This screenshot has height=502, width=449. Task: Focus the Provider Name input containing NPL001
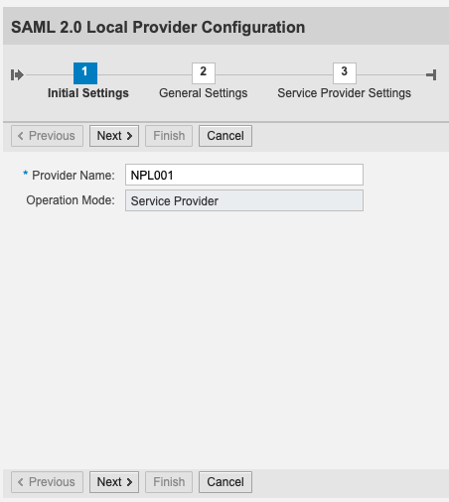coord(244,175)
